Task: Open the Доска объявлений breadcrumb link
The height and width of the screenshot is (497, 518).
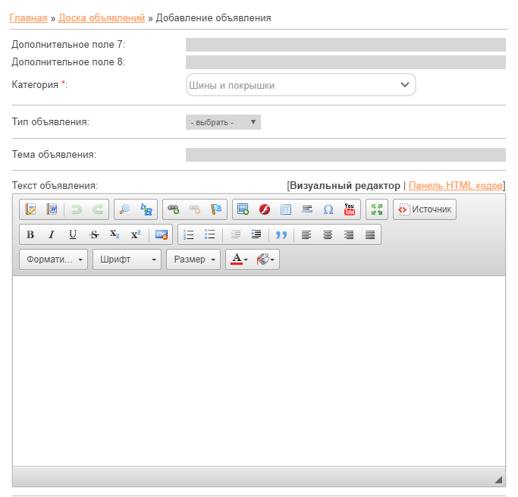Action: coord(102,17)
